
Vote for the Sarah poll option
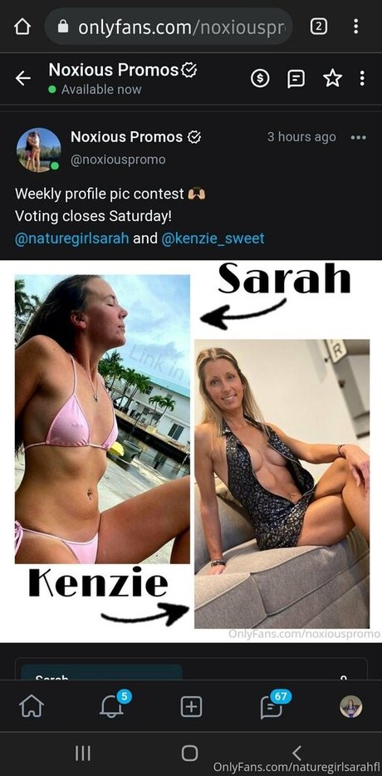coord(191,674)
